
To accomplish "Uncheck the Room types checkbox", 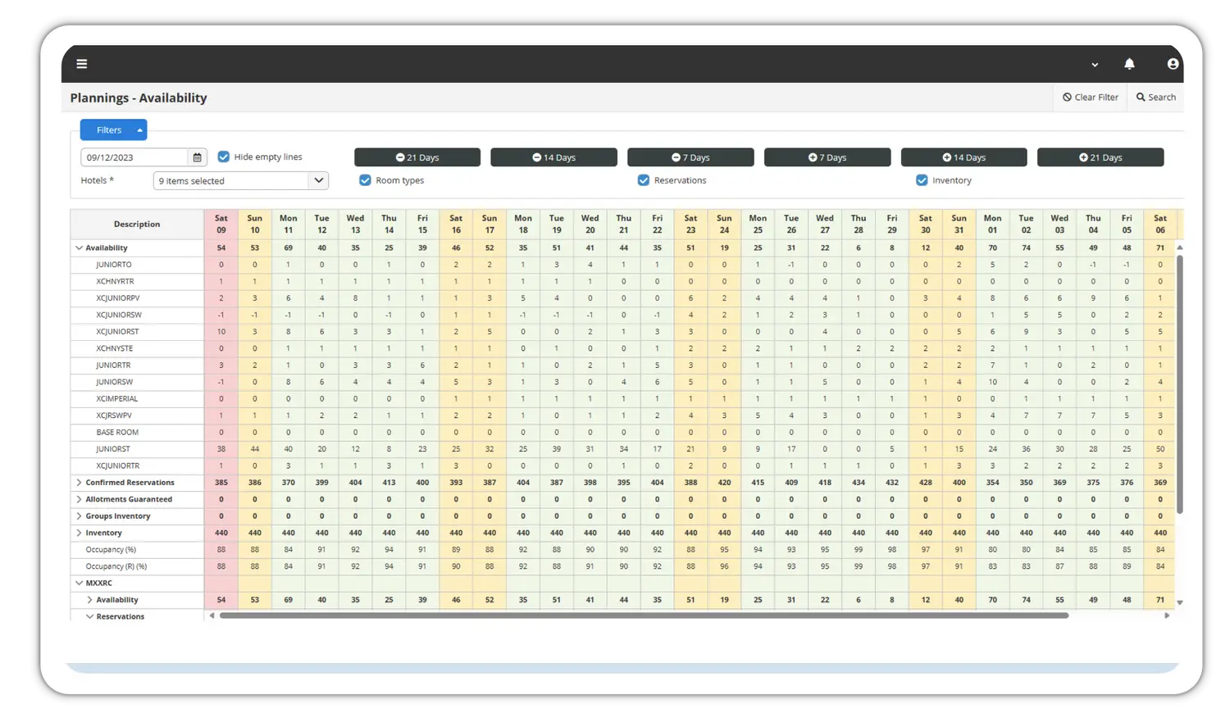I will pyautogui.click(x=366, y=180).
